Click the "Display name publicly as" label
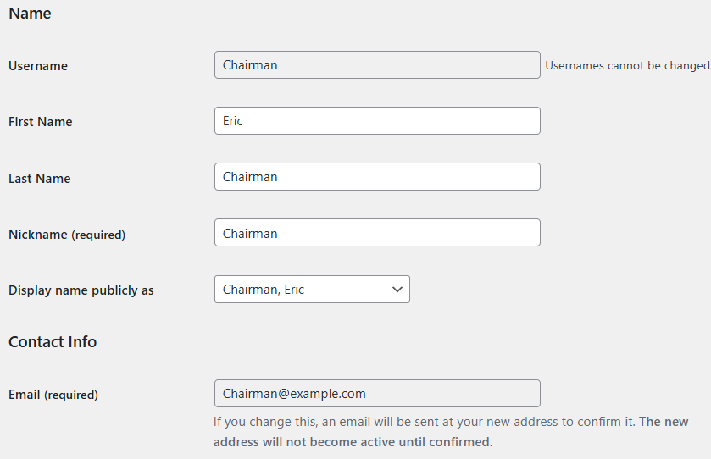This screenshot has height=459, width=711. point(81,290)
